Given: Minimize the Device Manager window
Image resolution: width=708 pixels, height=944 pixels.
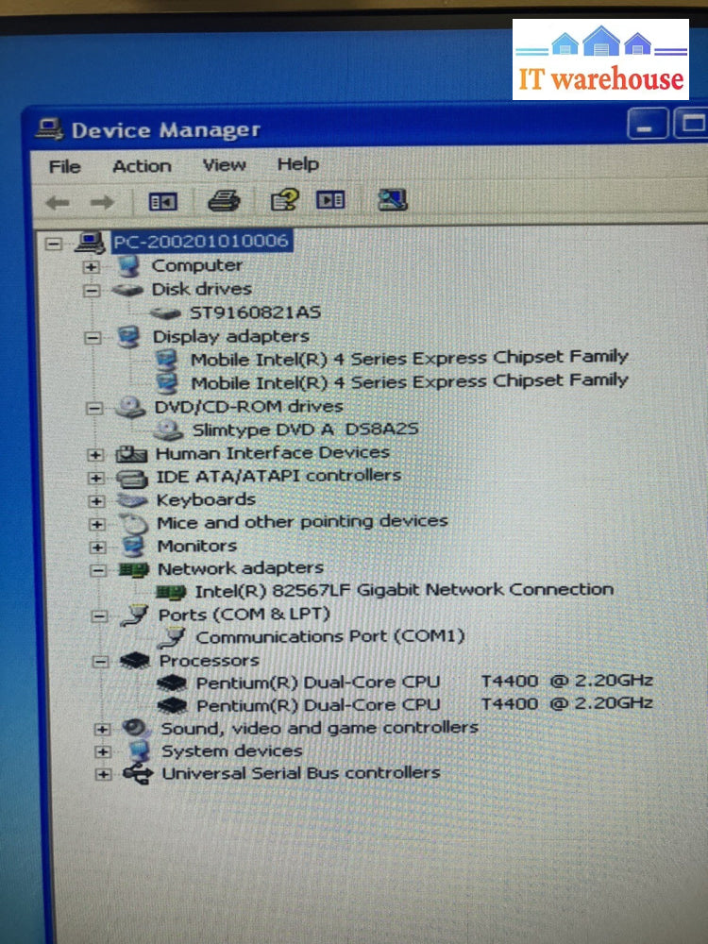Looking at the screenshot, I should click(648, 125).
